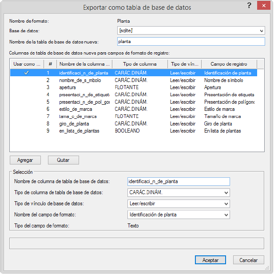
Task: Open Nombre del campo de formato dropdown
Action: tap(179, 215)
